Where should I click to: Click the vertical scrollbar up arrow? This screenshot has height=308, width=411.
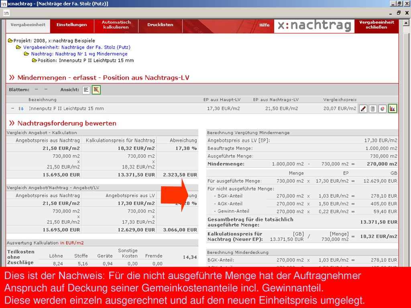(x=406, y=23)
